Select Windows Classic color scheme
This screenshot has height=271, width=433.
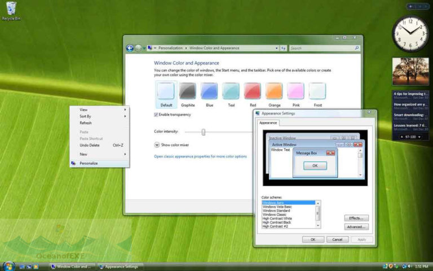[x=289, y=215]
